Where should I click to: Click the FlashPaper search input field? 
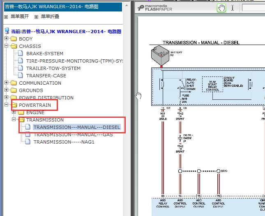[253, 8]
